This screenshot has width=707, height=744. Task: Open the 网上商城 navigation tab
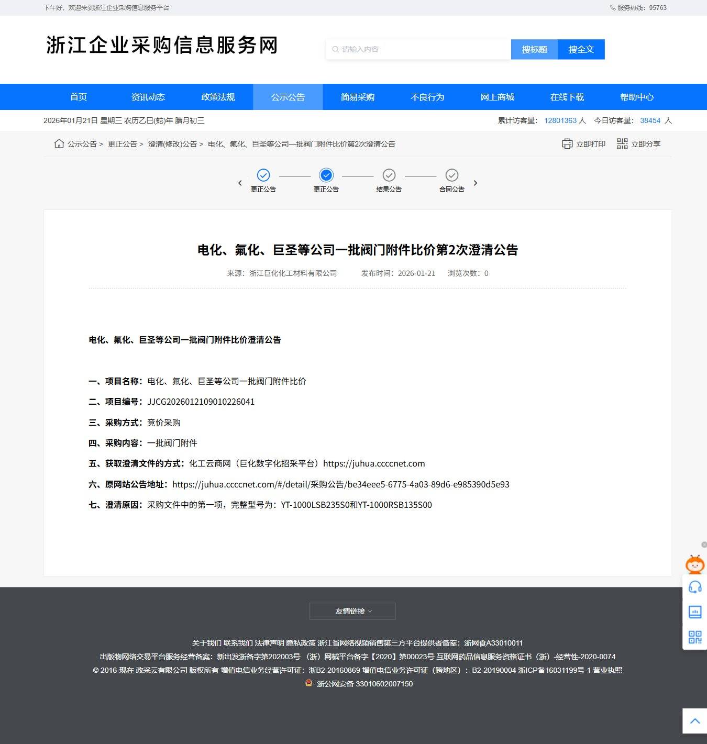click(x=497, y=97)
